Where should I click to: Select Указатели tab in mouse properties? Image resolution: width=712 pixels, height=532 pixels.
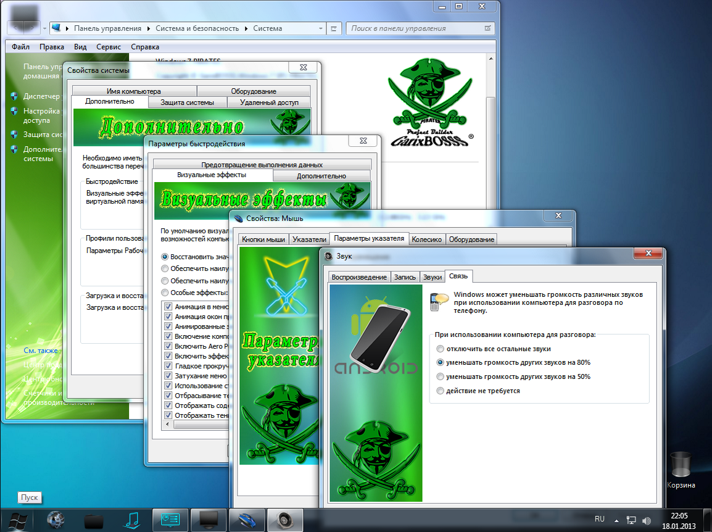point(309,239)
